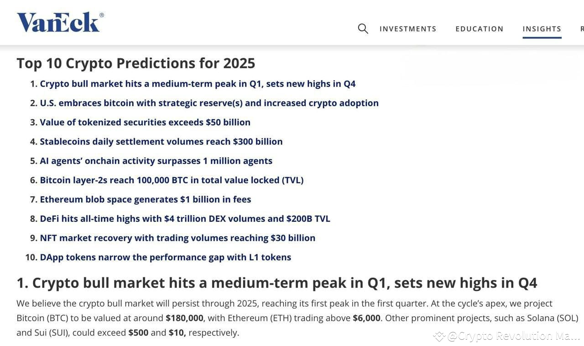584x346 pixels.
Task: Click the Top 10 Crypto Predictions heading
Action: point(136,63)
